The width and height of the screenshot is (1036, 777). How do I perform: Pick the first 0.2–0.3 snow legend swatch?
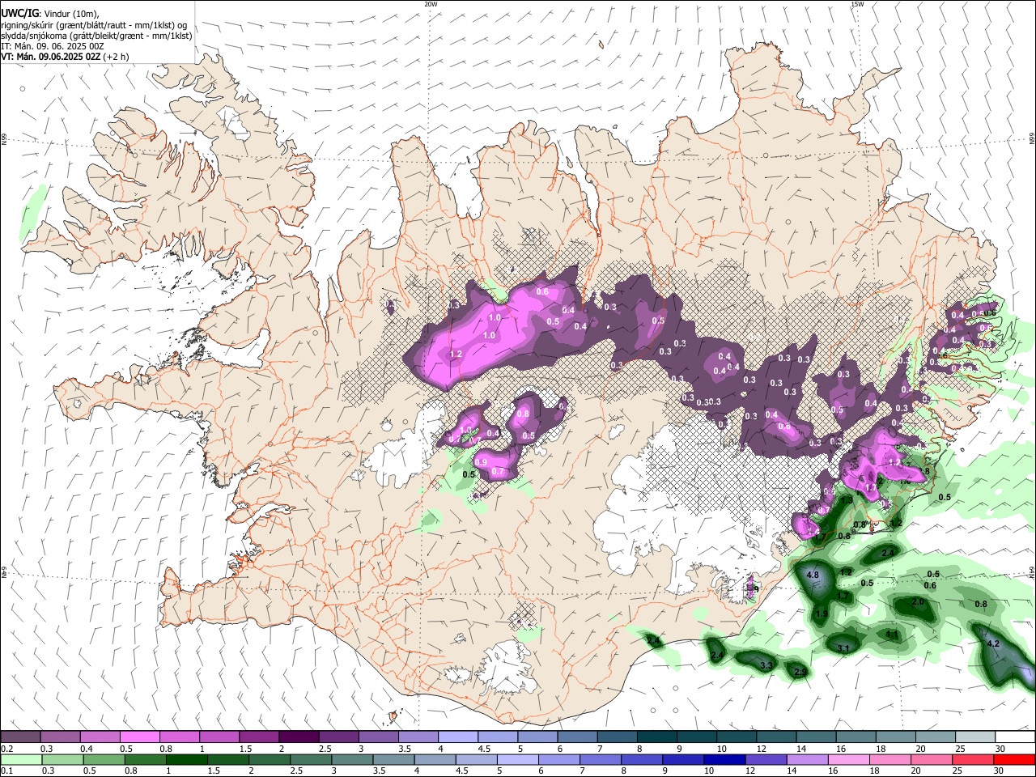click(20, 737)
